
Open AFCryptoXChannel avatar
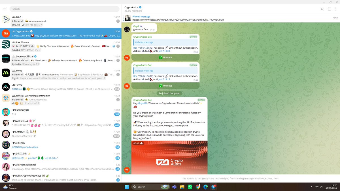6,167
